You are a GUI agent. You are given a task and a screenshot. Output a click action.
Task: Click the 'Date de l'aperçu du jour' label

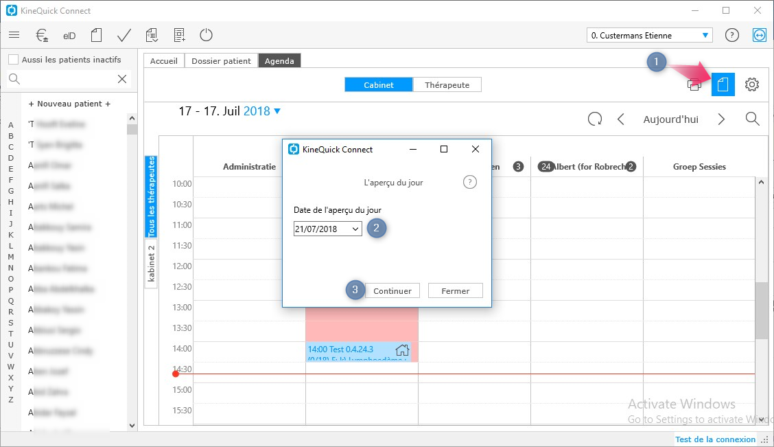point(337,210)
